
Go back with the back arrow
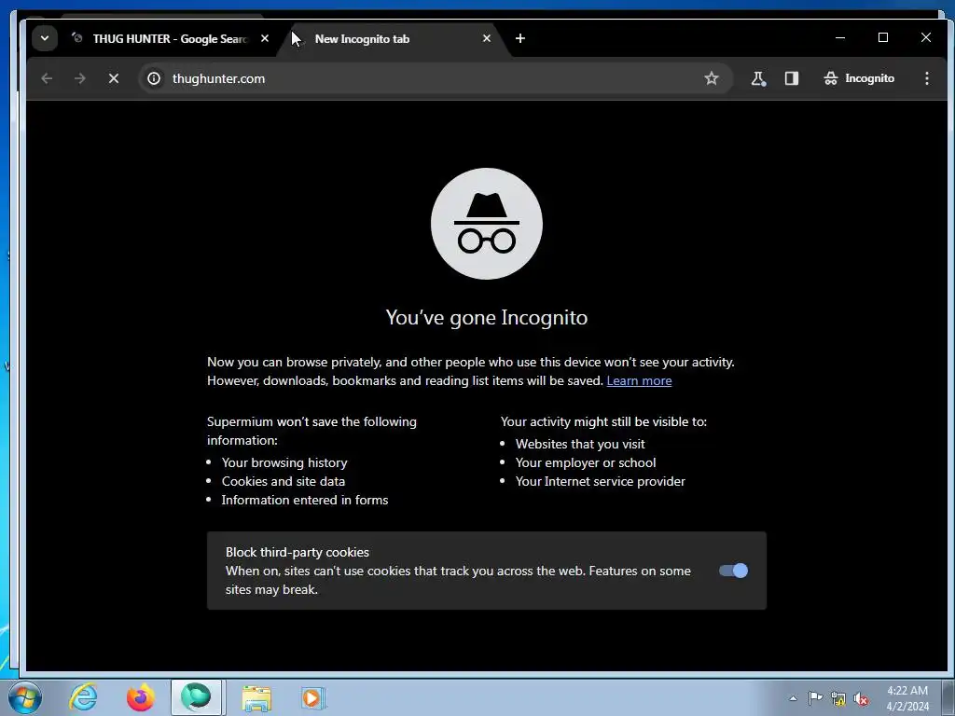(47, 78)
